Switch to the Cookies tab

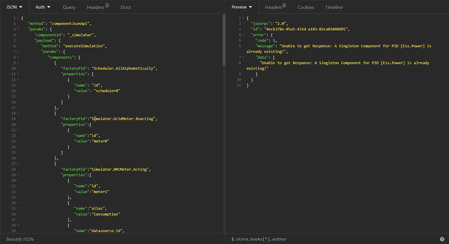[306, 7]
